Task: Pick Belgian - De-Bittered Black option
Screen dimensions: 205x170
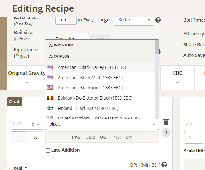Action: coord(95,98)
